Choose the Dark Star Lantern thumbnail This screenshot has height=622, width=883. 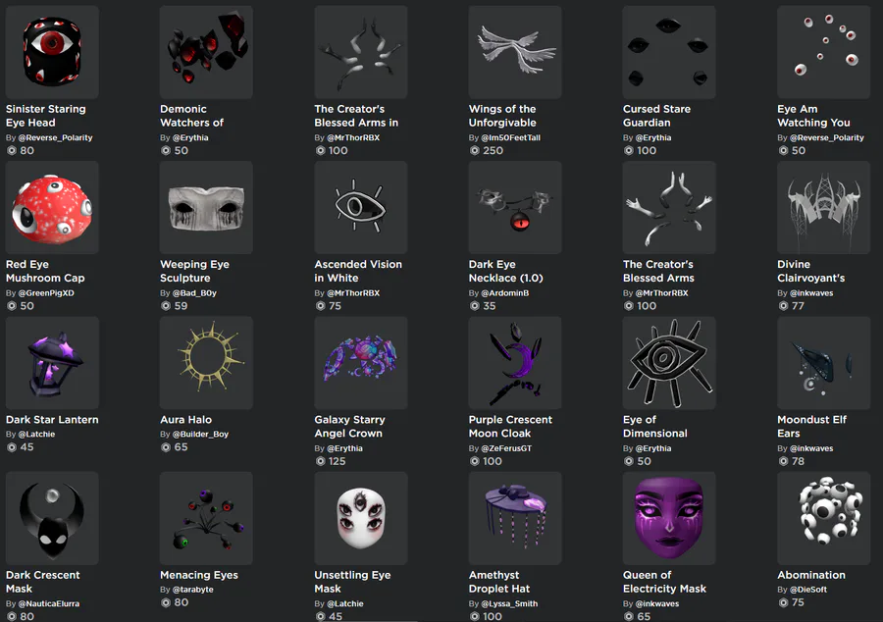(x=52, y=362)
